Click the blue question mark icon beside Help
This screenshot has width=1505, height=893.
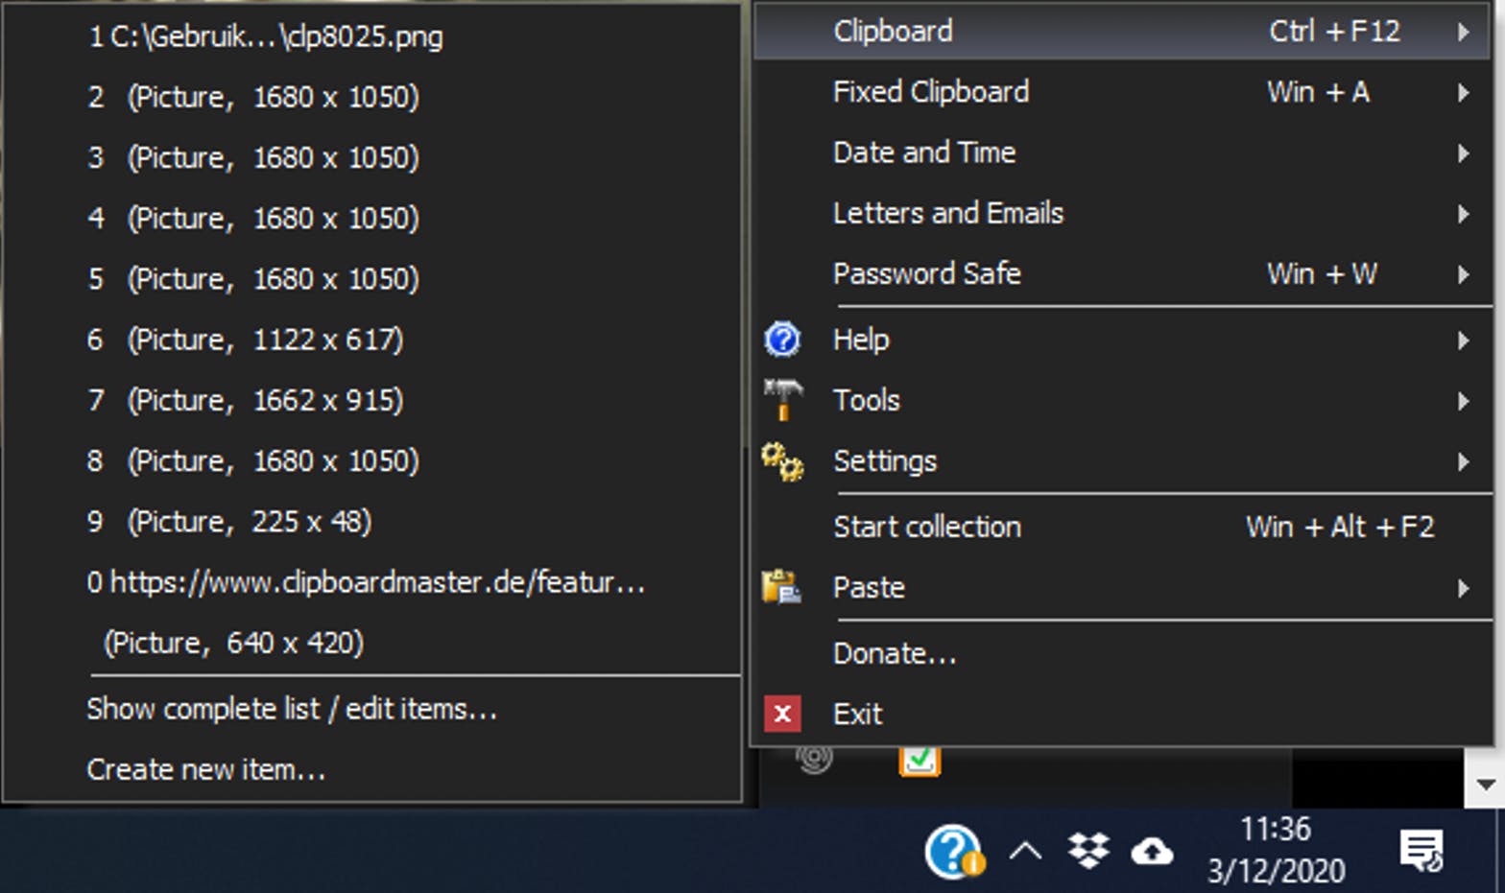coord(782,340)
